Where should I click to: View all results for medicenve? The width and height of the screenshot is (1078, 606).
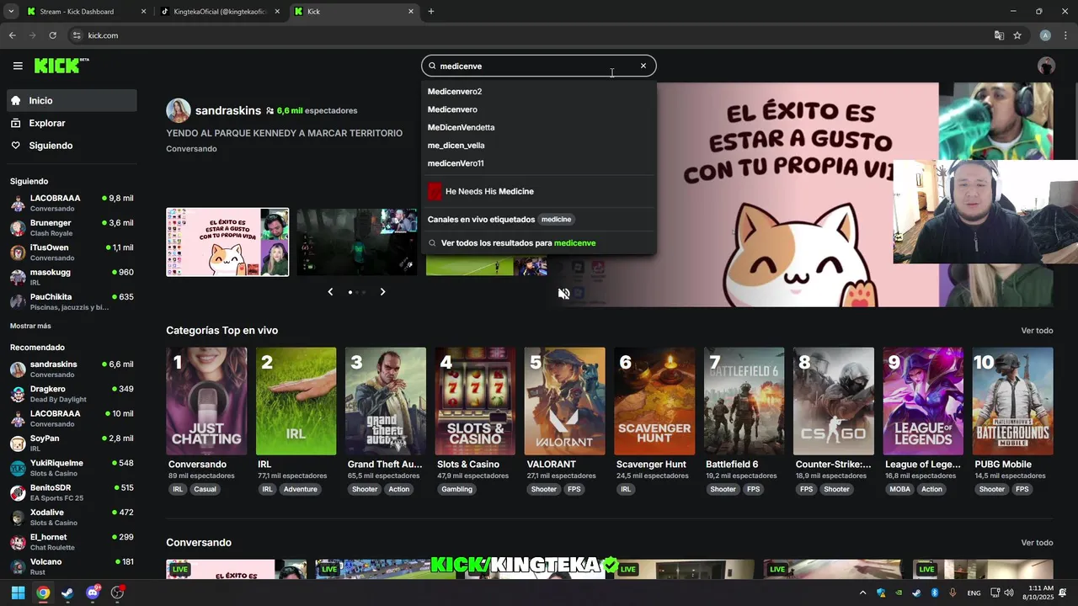[x=539, y=242]
